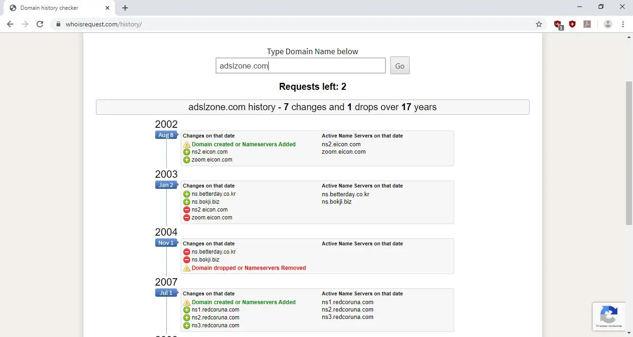Click the plus icon beside ns3.redcoruna.com
The width and height of the screenshot is (633, 337).
pyautogui.click(x=187, y=325)
